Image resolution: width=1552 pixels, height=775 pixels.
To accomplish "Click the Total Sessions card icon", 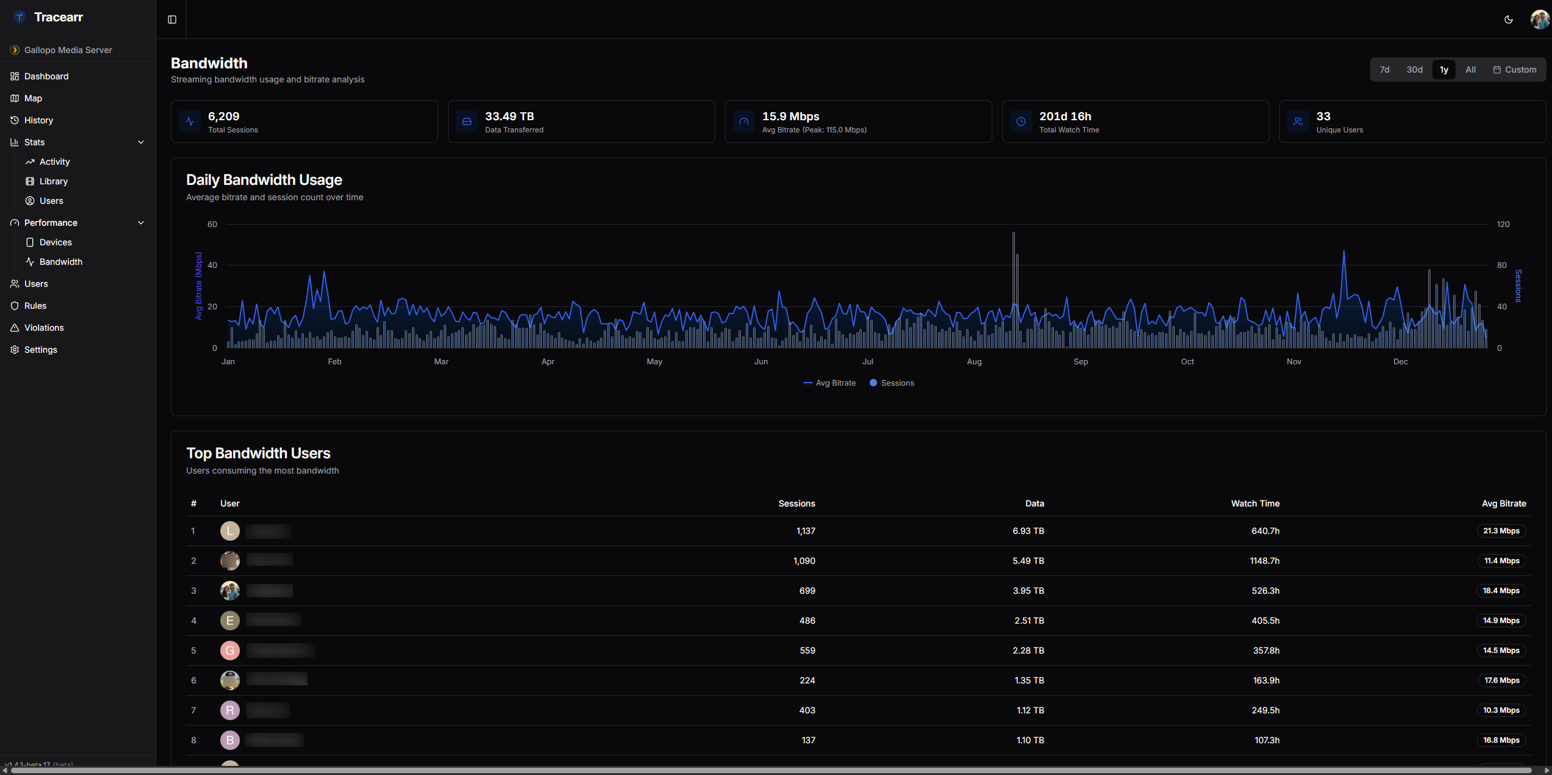I will [190, 121].
